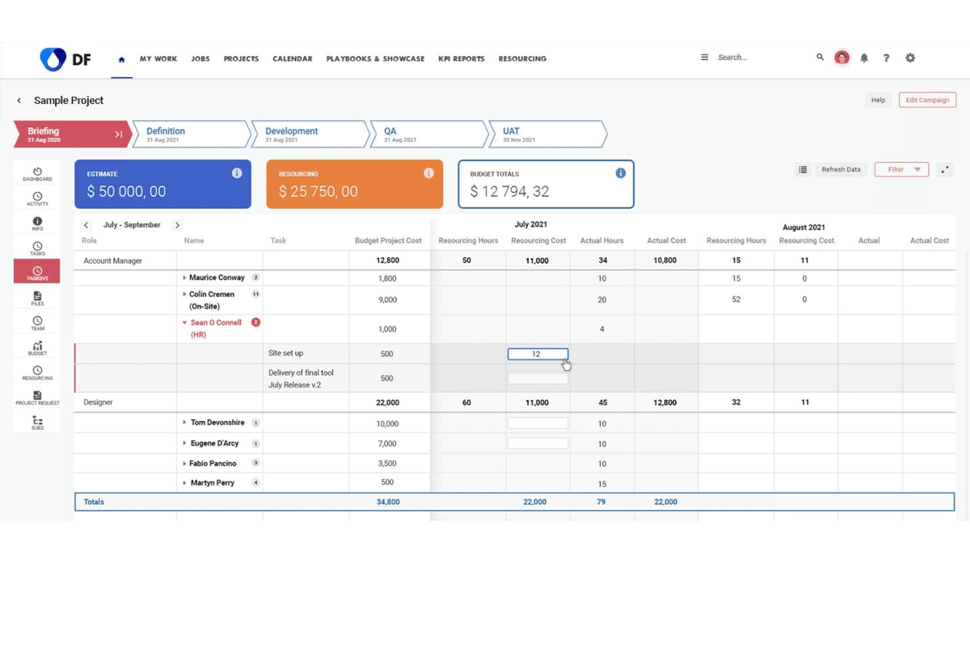Open the Filter dropdown

[x=902, y=170]
